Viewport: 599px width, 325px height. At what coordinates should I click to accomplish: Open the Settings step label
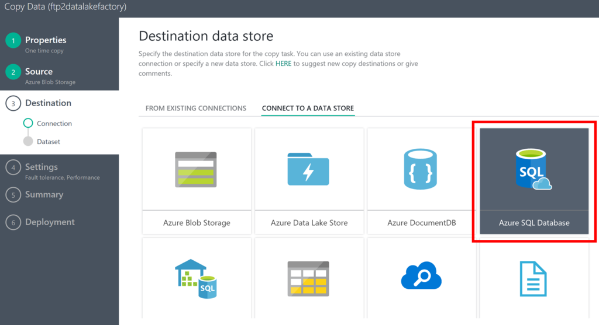(42, 167)
